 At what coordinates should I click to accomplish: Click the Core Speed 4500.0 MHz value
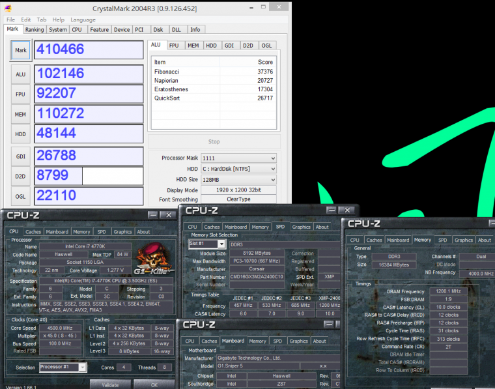pos(60,328)
